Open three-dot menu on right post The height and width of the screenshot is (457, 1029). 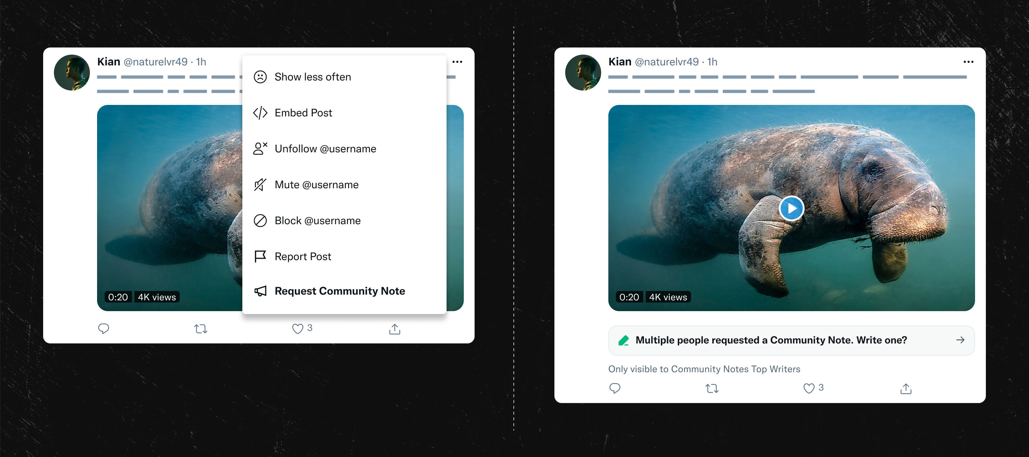[968, 62]
